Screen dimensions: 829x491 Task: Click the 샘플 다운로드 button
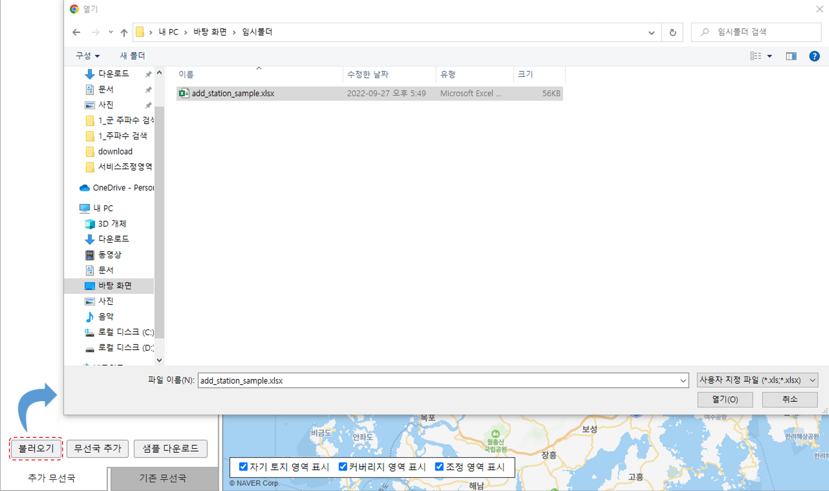[x=170, y=448]
